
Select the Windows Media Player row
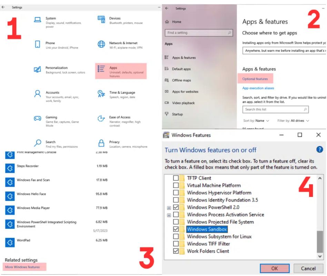point(56,210)
